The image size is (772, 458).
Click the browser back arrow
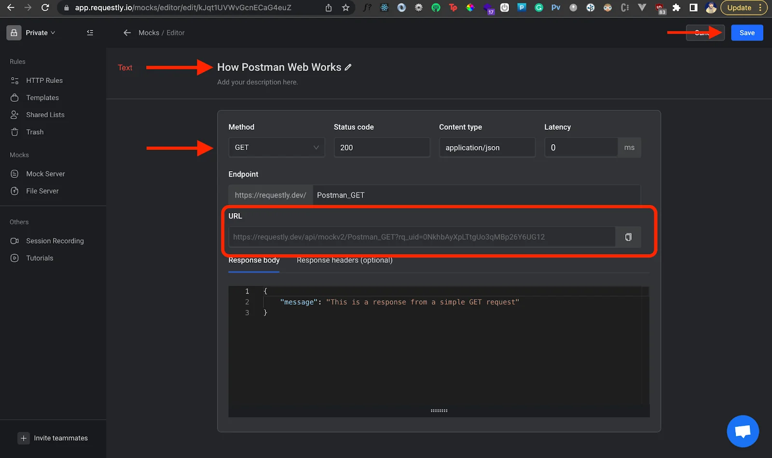click(11, 8)
